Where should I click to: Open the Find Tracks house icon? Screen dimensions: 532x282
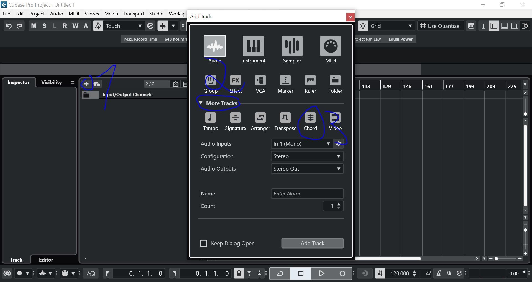coord(175,84)
